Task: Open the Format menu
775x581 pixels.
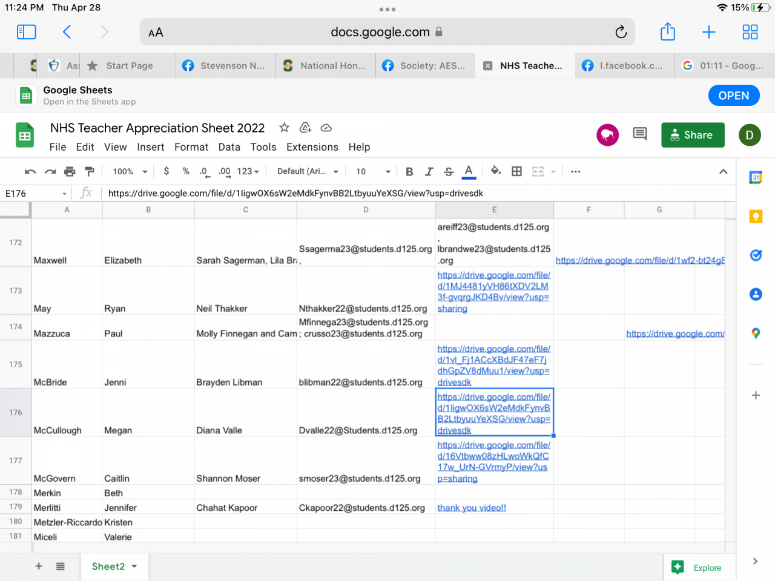Action: [x=191, y=147]
